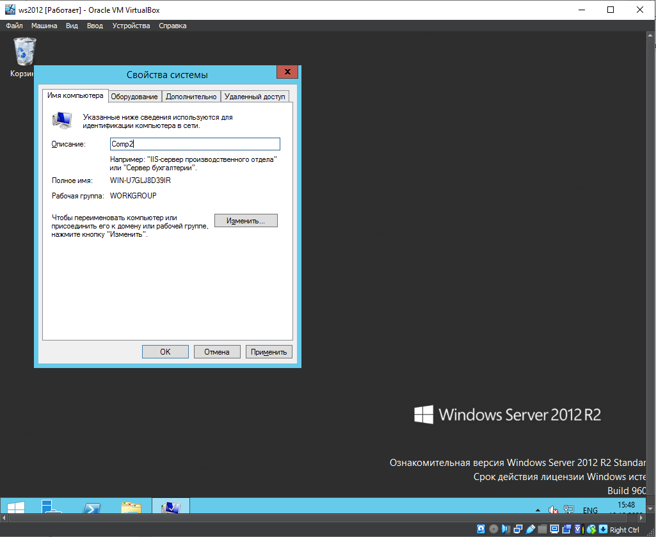Click the network tray icon
The image size is (656, 537).
point(568,509)
